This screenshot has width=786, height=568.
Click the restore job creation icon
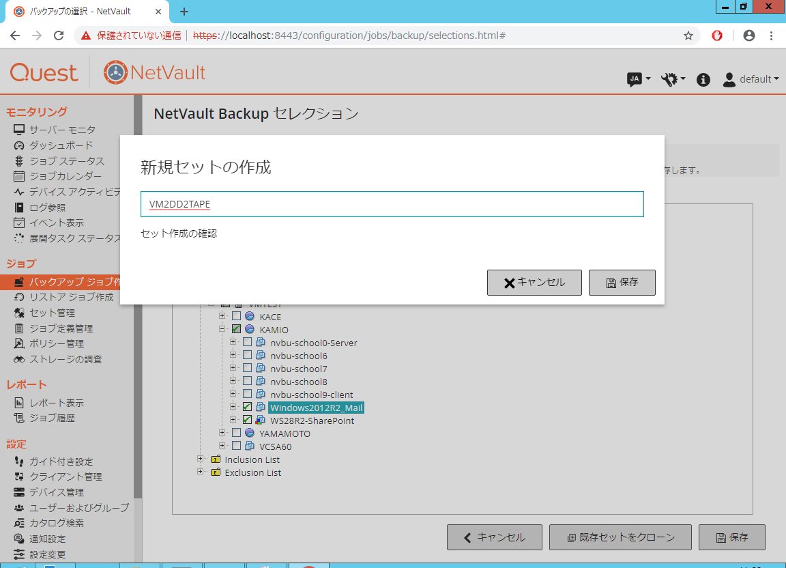point(19,297)
